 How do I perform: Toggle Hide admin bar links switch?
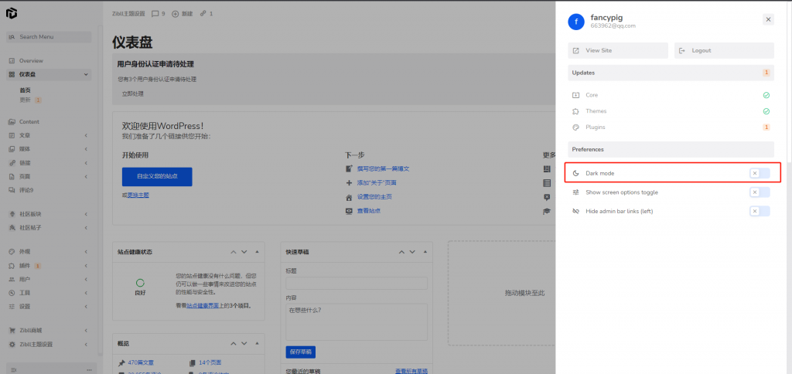pos(760,211)
